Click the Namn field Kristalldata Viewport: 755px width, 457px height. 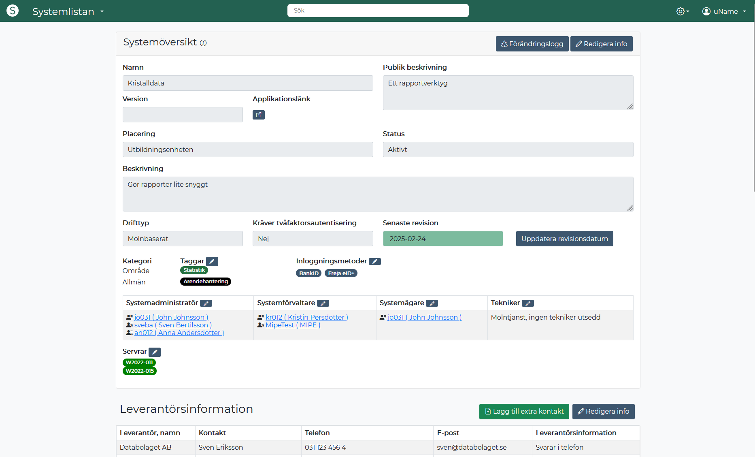248,83
